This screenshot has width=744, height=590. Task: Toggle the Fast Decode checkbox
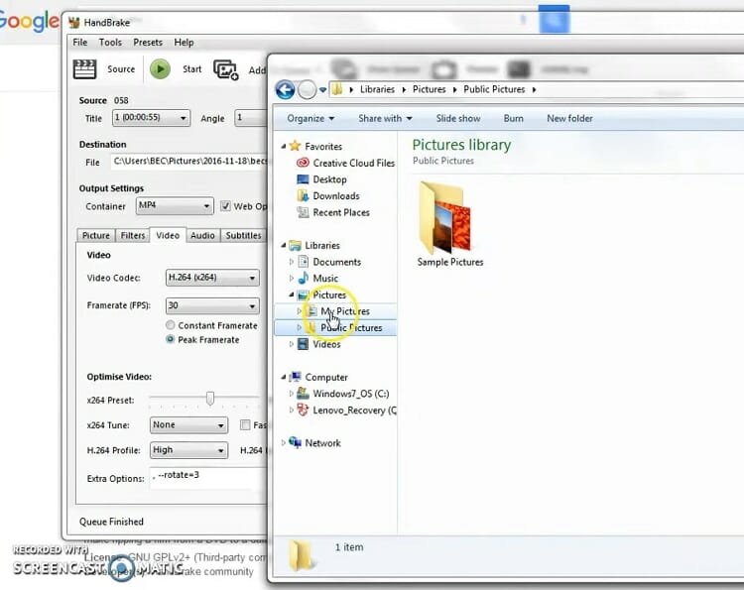(x=245, y=425)
